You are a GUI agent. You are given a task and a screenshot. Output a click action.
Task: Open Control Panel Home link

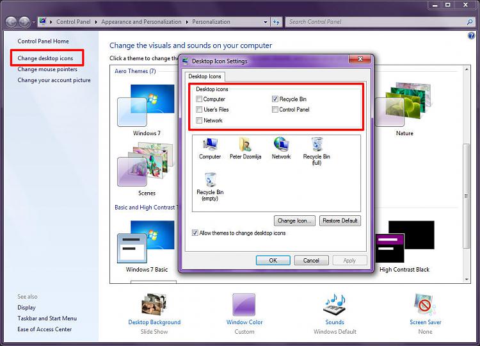43,41
